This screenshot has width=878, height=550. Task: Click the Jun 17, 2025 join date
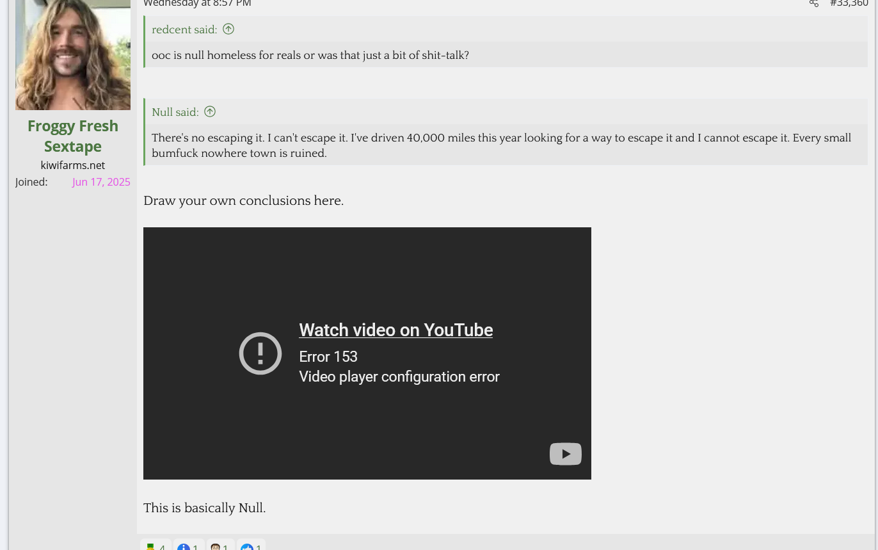point(101,182)
